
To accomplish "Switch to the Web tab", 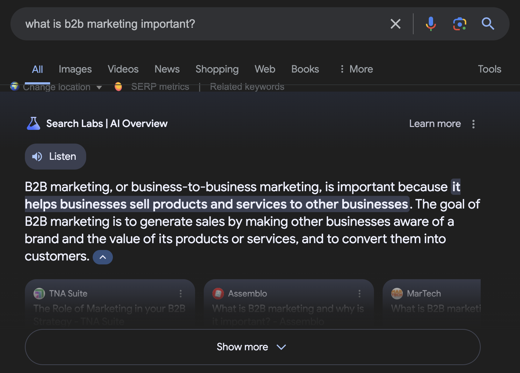I will (265, 69).
